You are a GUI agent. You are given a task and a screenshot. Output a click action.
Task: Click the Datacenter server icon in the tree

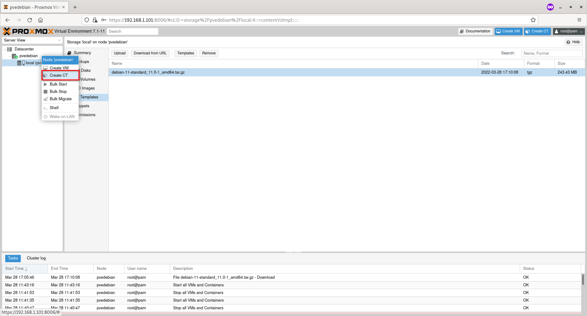9,49
